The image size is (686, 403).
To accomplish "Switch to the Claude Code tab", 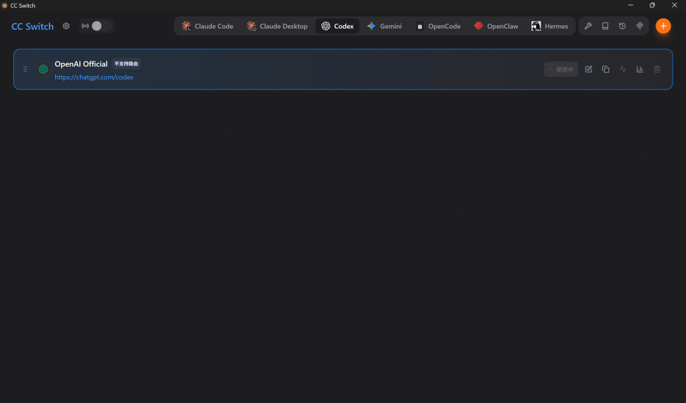I will [207, 26].
